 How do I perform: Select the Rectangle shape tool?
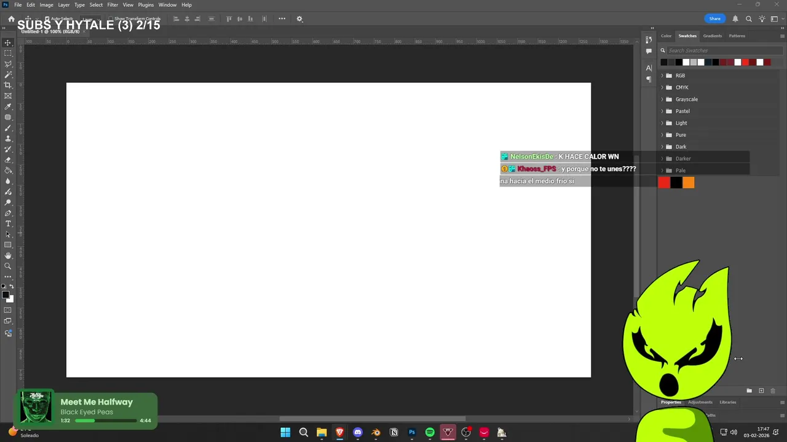pos(8,245)
